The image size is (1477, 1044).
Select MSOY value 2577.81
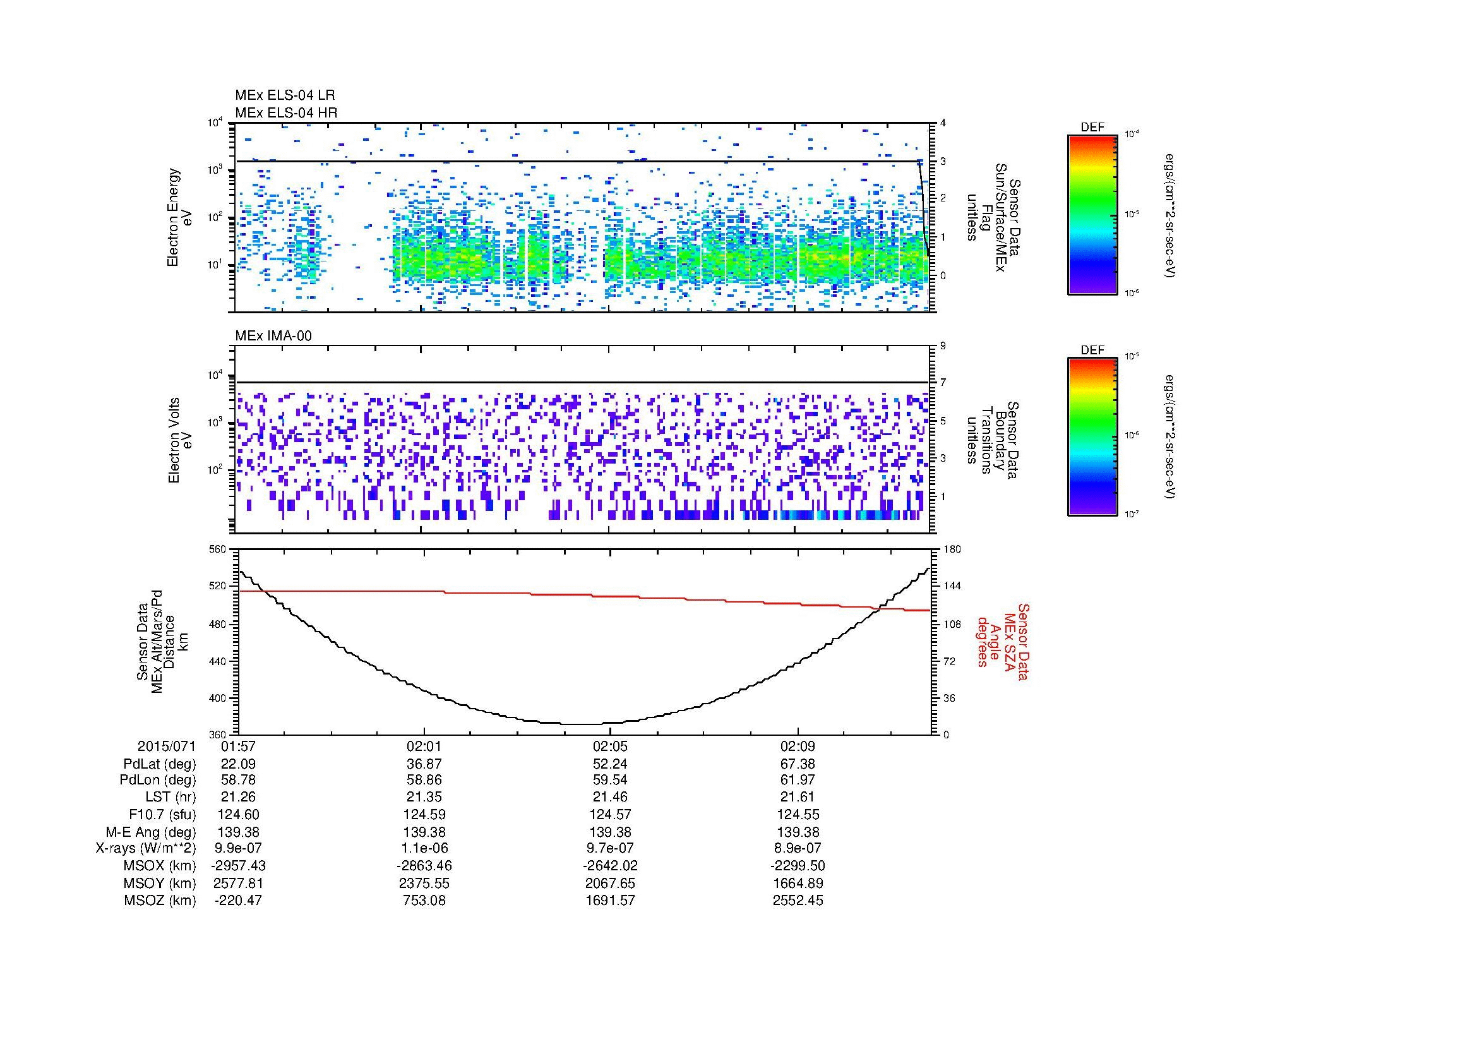pyautogui.click(x=238, y=883)
